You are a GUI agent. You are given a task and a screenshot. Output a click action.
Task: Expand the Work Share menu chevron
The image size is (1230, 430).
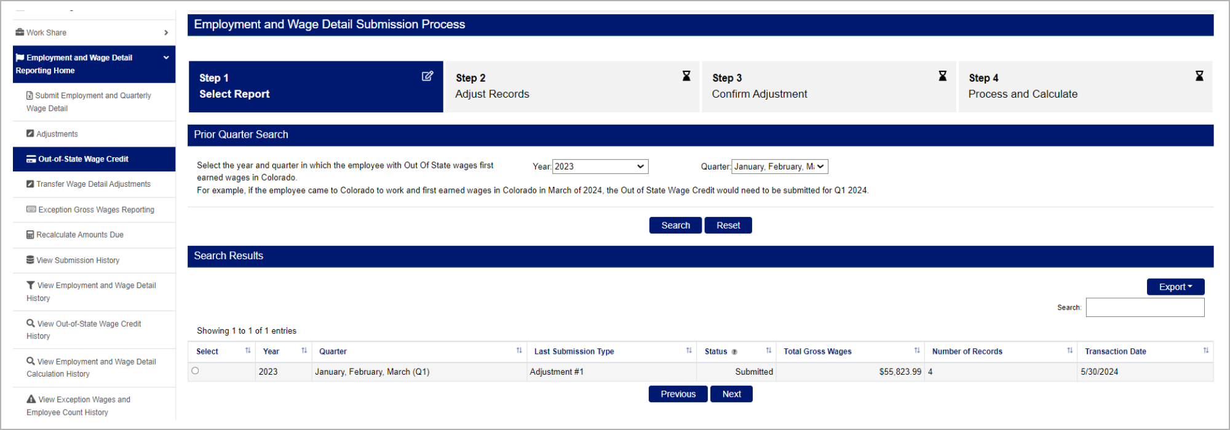[x=166, y=33]
